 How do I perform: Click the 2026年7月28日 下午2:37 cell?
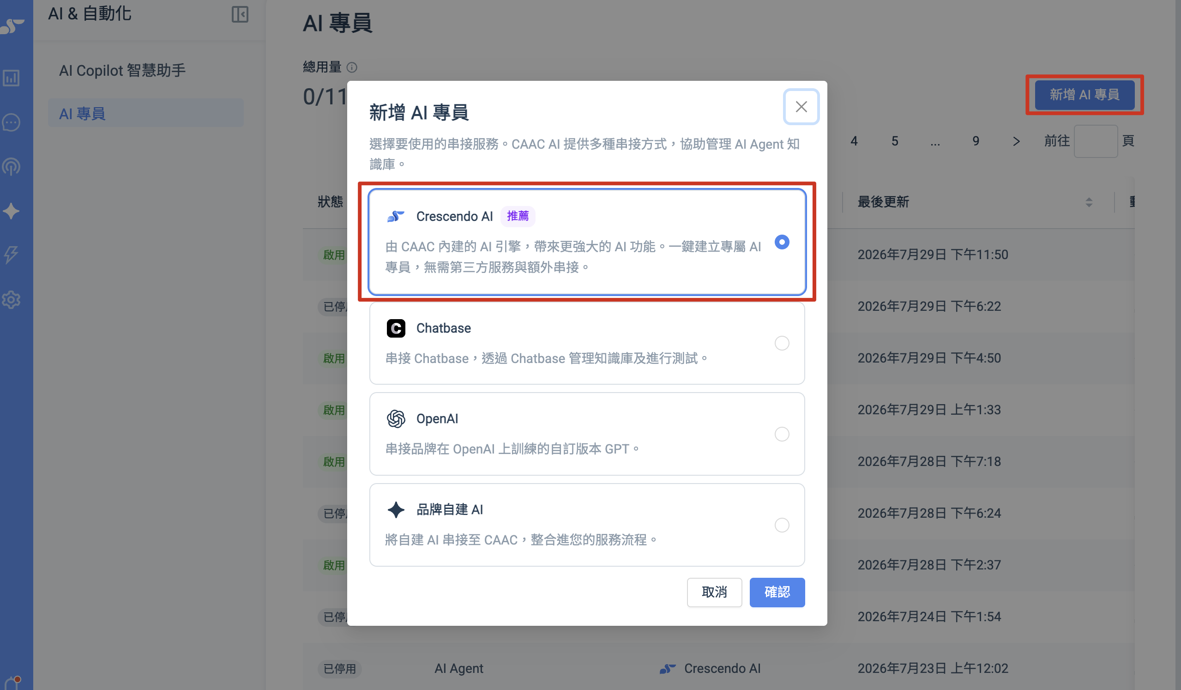click(929, 565)
